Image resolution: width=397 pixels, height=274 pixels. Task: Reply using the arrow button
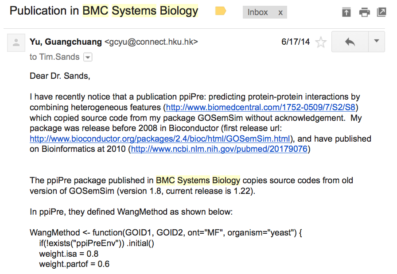[x=350, y=42]
